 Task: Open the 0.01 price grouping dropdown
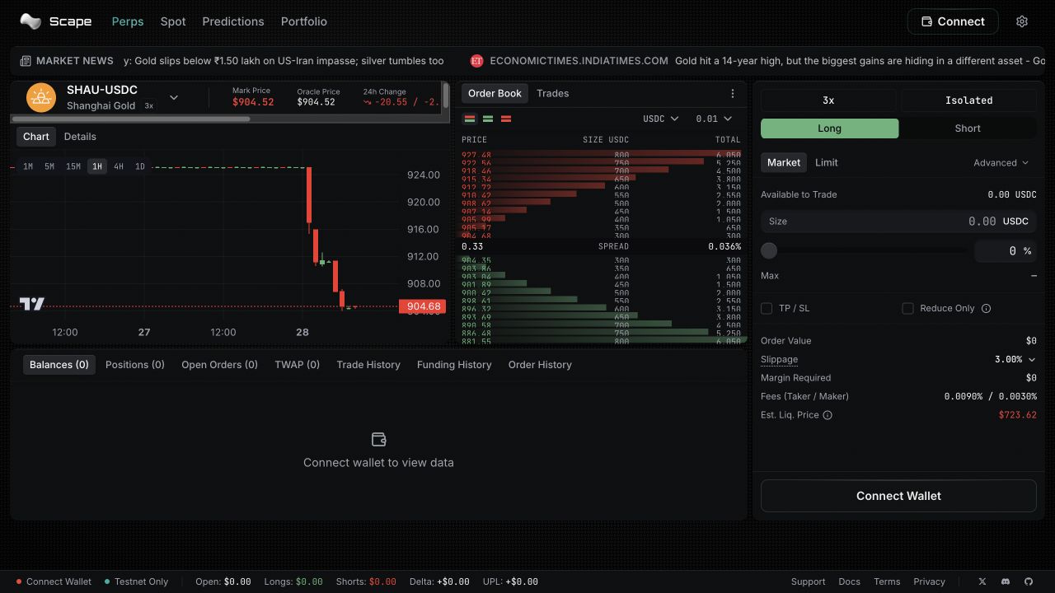coord(714,119)
